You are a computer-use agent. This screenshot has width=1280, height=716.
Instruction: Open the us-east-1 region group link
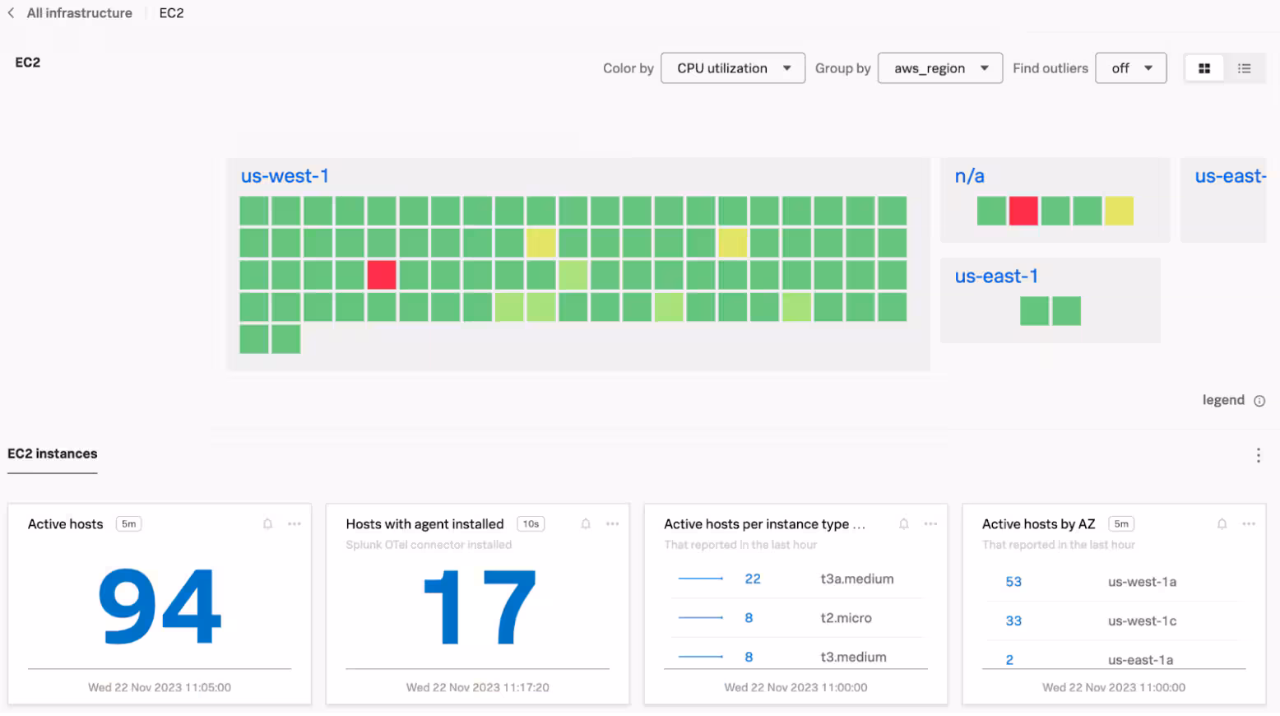click(995, 277)
